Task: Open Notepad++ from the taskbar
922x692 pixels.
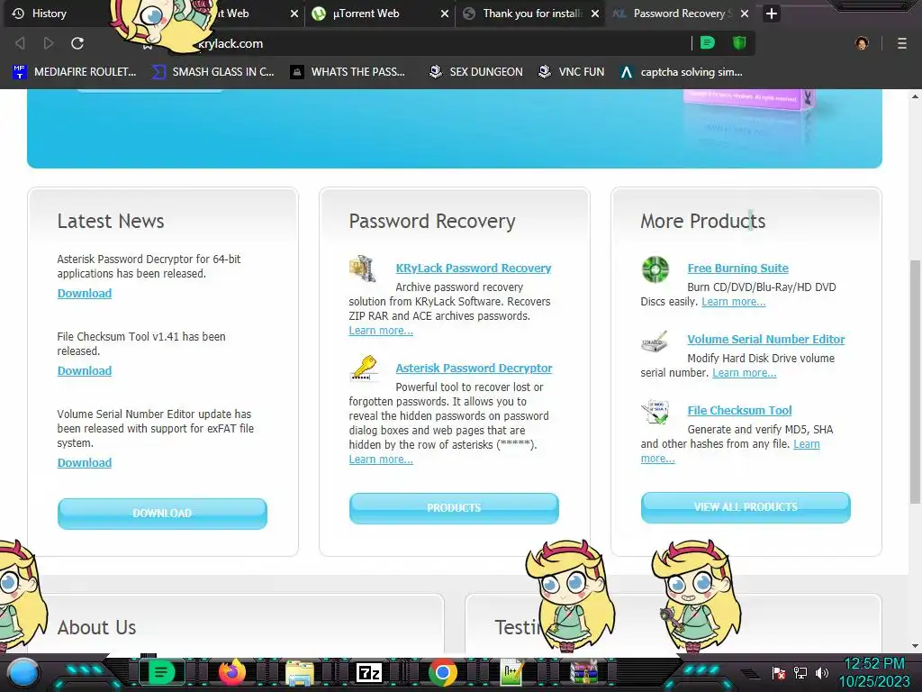Action: pos(511,672)
